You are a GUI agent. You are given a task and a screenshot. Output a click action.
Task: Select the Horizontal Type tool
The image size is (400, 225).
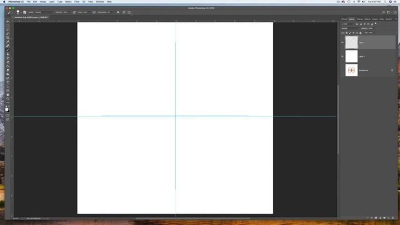[7, 82]
